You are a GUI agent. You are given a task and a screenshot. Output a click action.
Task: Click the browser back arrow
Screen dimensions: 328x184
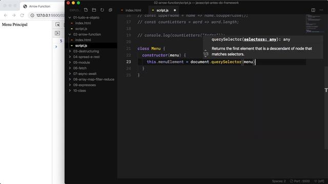coord(6,15)
